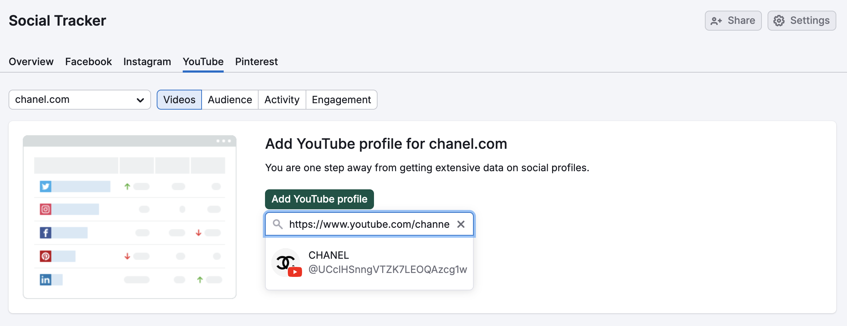Click the Share icon next to Settings
847x326 pixels.
coord(716,21)
